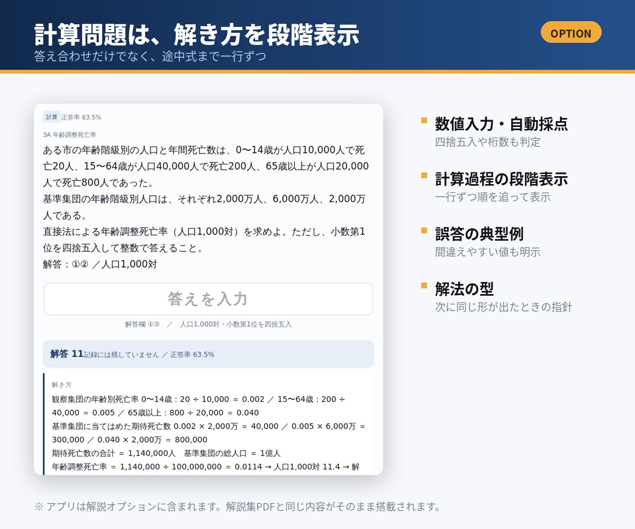Click the 計算 category tag
The width and height of the screenshot is (635, 529).
[51, 117]
